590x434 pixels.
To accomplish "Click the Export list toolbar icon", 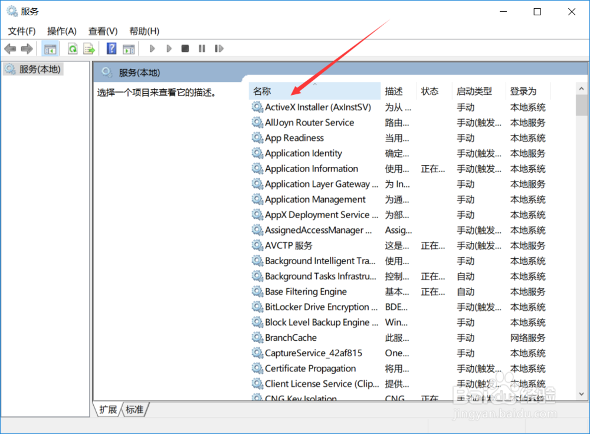I will pyautogui.click(x=89, y=48).
